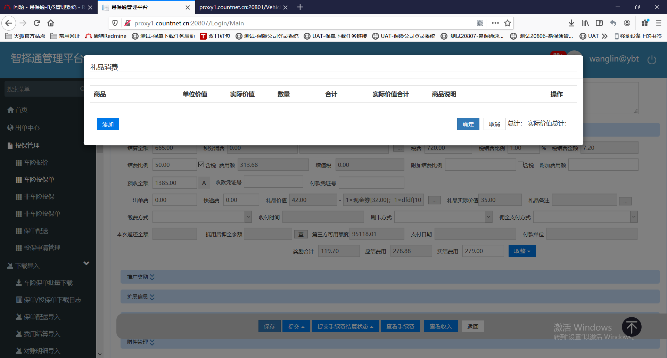667x358 pixels.
Task: Click the logout power icon
Action: click(x=652, y=59)
